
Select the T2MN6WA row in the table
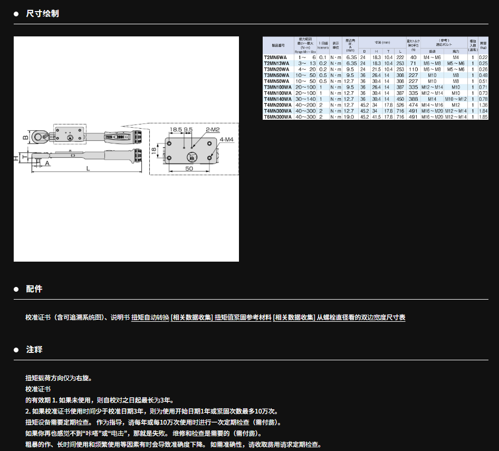375,57
